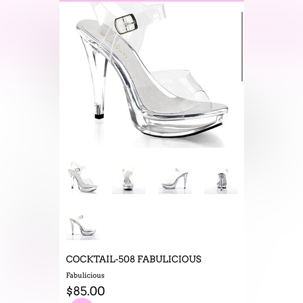Click the vertical scrollbar thumb beside image
This screenshot has height=303, width=303.
coord(242,46)
